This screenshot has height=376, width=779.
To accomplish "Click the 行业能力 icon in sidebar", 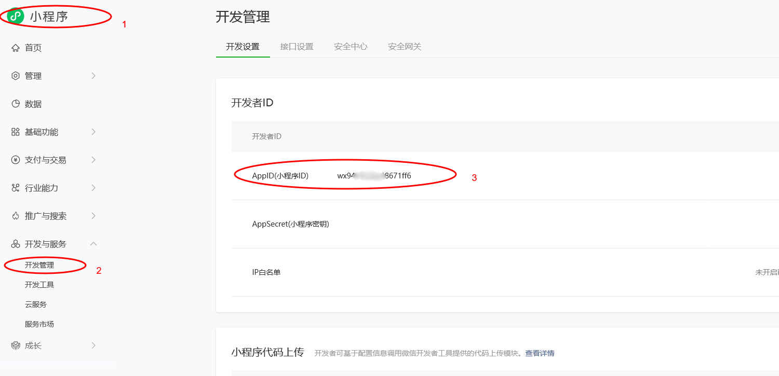I will (16, 188).
